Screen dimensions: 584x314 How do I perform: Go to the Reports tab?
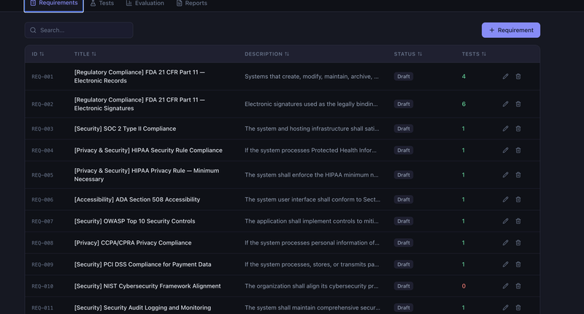coord(191,4)
